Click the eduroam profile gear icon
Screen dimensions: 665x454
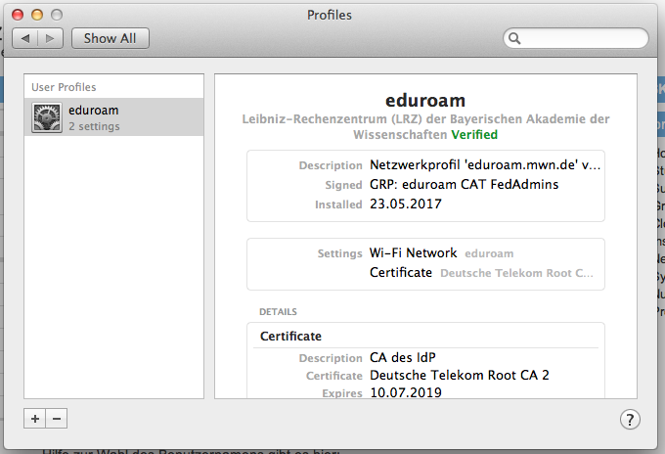(47, 117)
